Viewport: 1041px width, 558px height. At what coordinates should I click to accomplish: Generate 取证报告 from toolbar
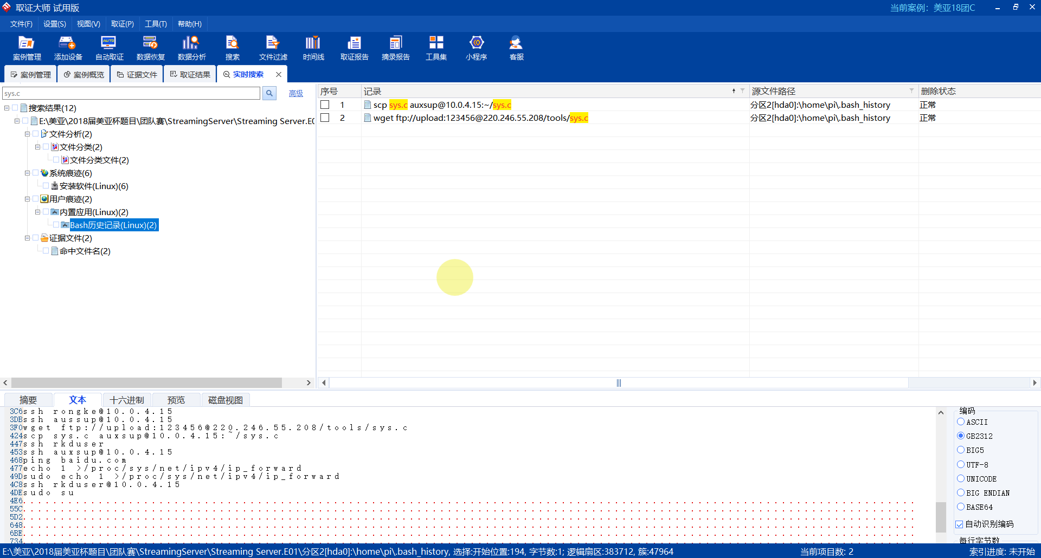click(354, 48)
